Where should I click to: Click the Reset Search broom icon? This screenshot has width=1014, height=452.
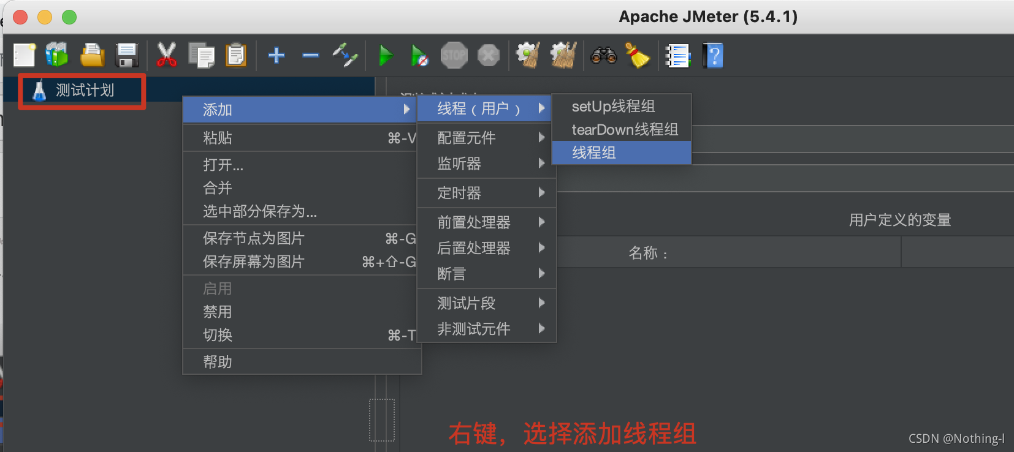[638, 55]
